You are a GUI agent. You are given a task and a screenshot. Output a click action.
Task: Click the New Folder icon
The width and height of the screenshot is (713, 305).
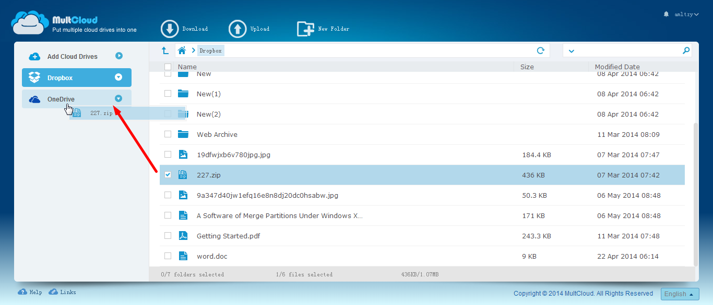coord(305,29)
